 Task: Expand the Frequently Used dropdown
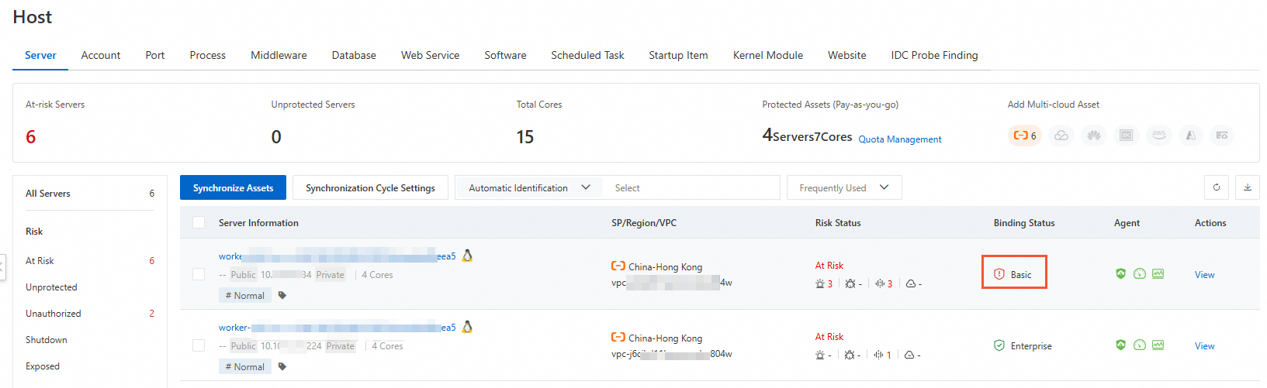843,187
